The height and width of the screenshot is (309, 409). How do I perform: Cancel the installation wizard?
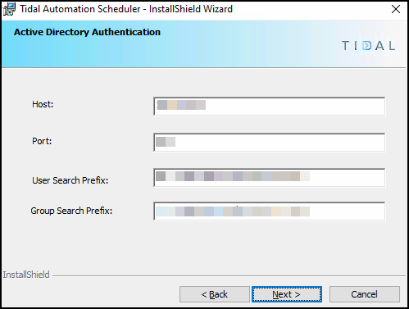click(365, 294)
